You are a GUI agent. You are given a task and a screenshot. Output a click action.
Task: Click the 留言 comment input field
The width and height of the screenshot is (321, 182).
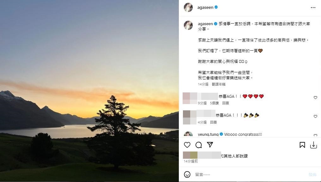(250, 174)
